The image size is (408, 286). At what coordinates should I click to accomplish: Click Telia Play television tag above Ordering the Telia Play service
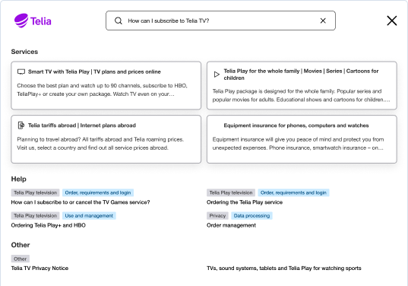(x=231, y=192)
